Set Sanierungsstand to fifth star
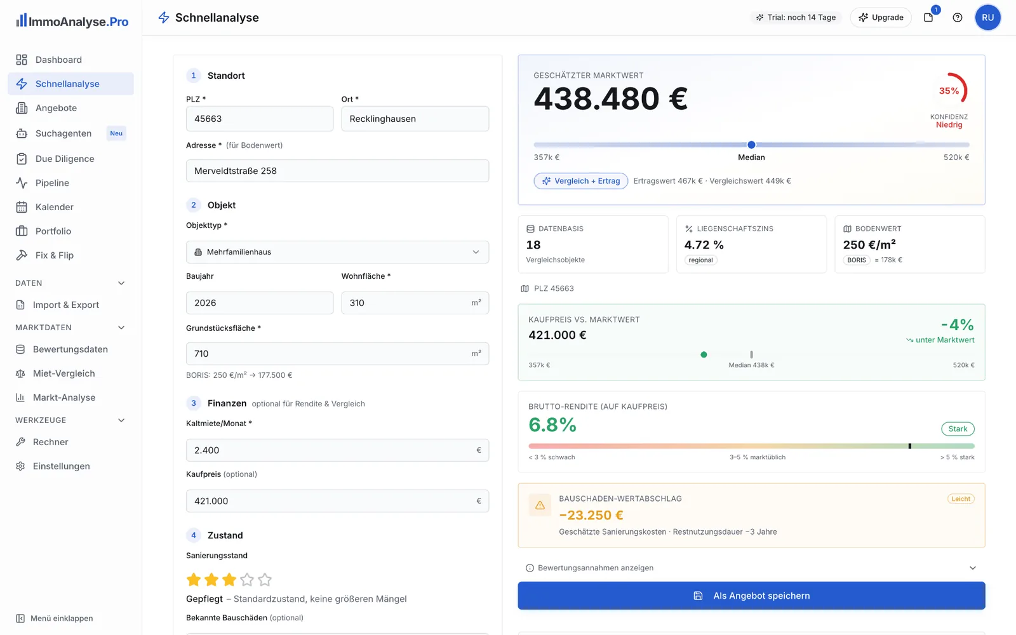This screenshot has width=1016, height=635. point(265,579)
